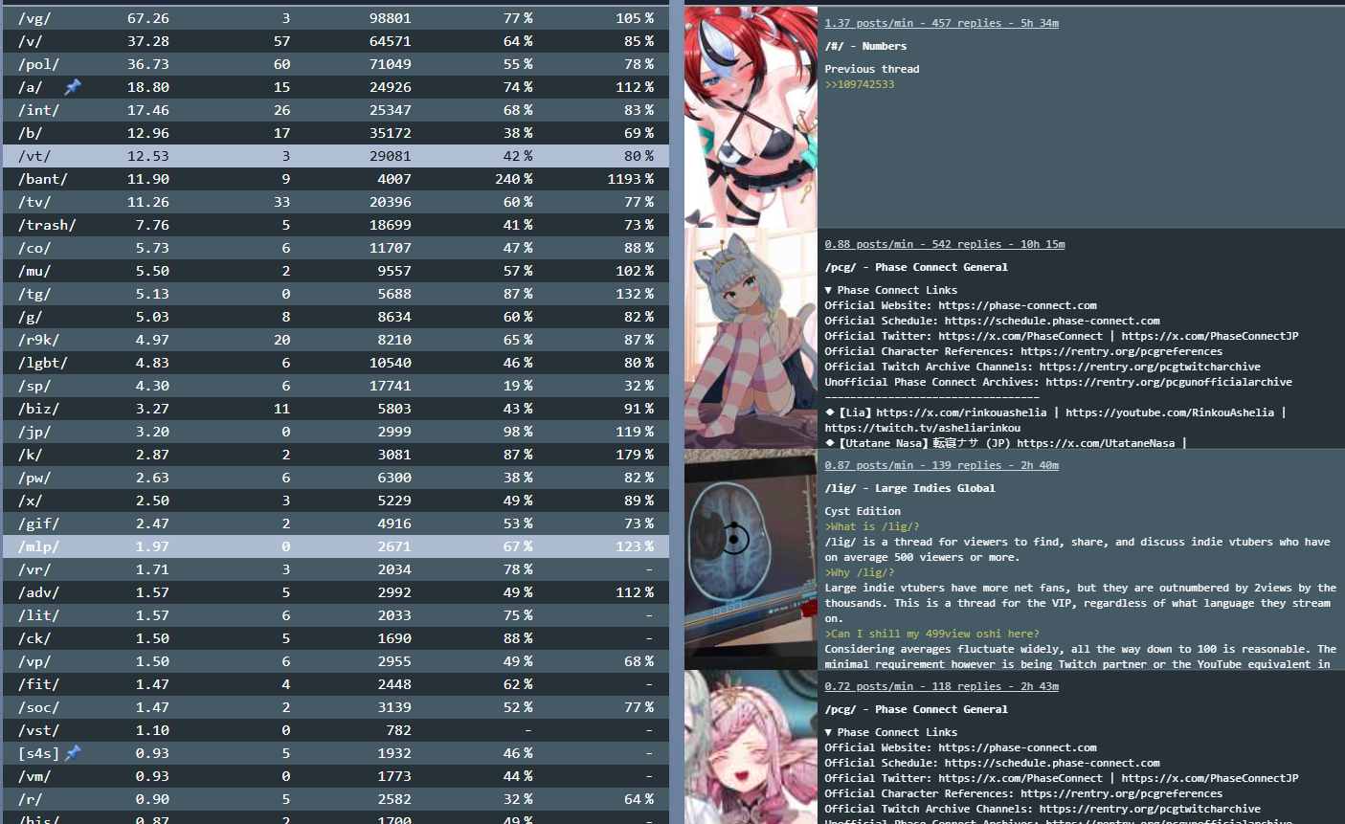This screenshot has width=1345, height=824.
Task: Select the /x/ board name
Action: [x=31, y=501]
